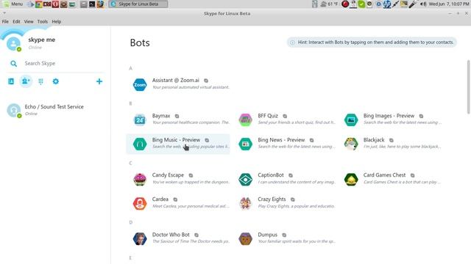The height and width of the screenshot is (264, 471).
Task: Click the CaptionBot hexagon icon
Action: click(x=245, y=179)
